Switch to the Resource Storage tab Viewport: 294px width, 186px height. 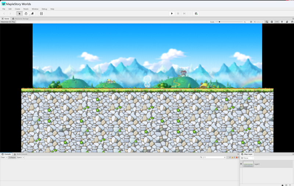tap(21, 19)
